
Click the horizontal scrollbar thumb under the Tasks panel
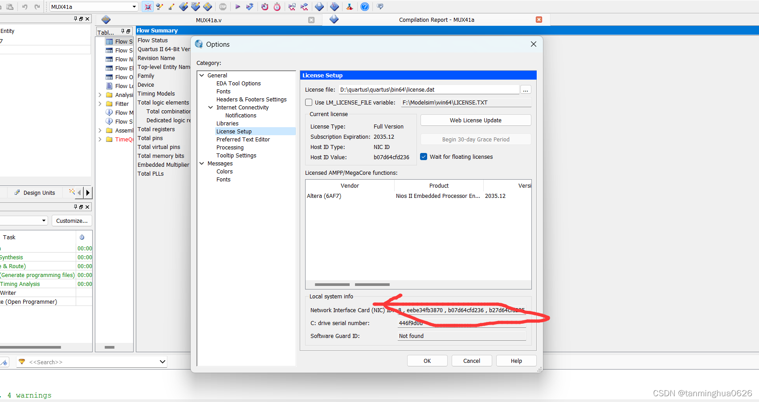click(30, 347)
